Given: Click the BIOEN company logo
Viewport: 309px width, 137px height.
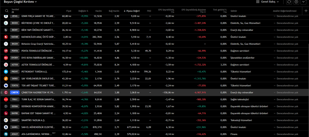Looking at the screenshot, I should (x=6, y=23).
